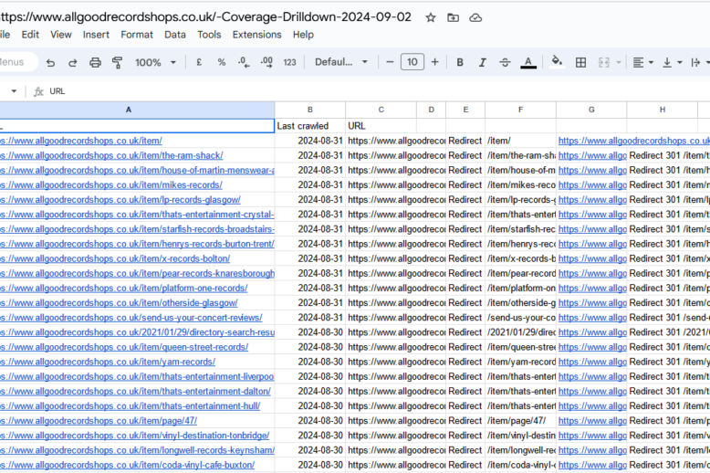Open the the-ram-shack item link
The image size is (710, 473).
click(x=110, y=155)
